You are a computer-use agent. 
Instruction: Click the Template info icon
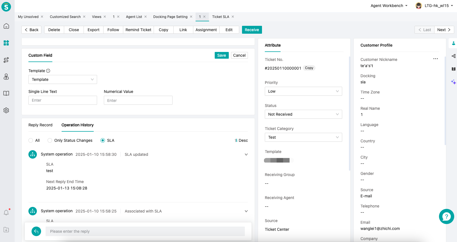point(48,71)
